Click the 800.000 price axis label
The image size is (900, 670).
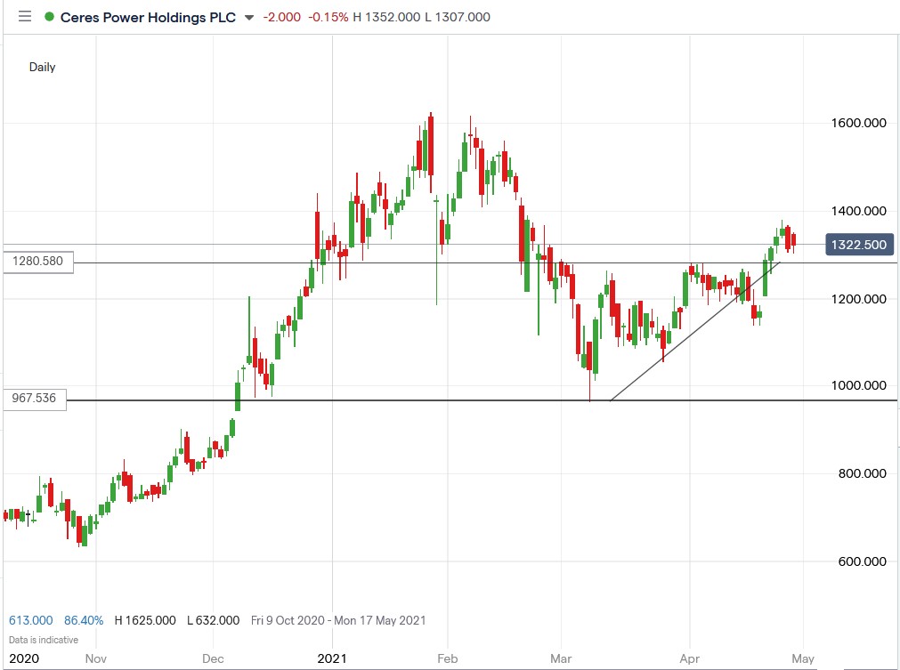863,473
